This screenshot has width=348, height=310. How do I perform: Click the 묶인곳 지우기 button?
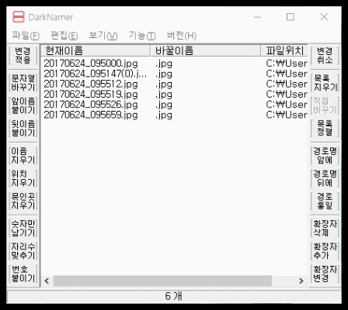click(x=23, y=201)
